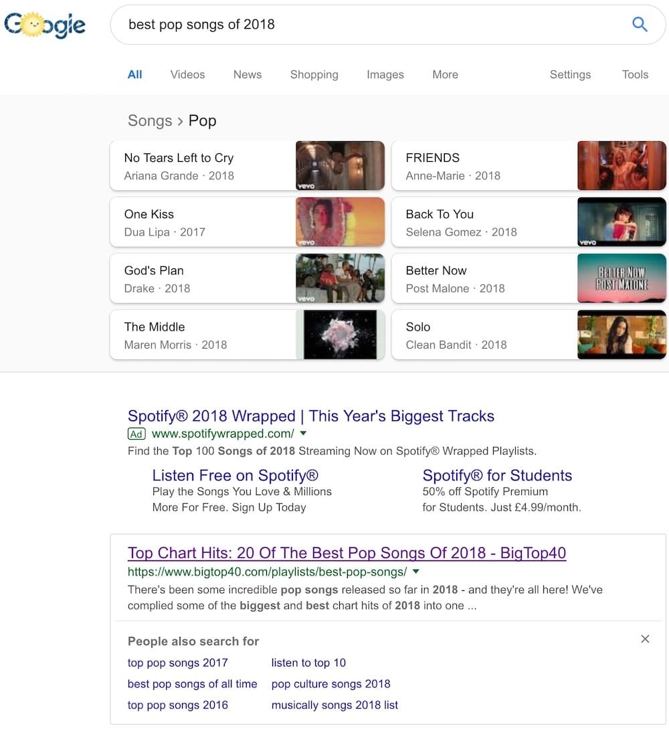The width and height of the screenshot is (669, 730).
Task: Click the Google logo
Action: (x=45, y=25)
